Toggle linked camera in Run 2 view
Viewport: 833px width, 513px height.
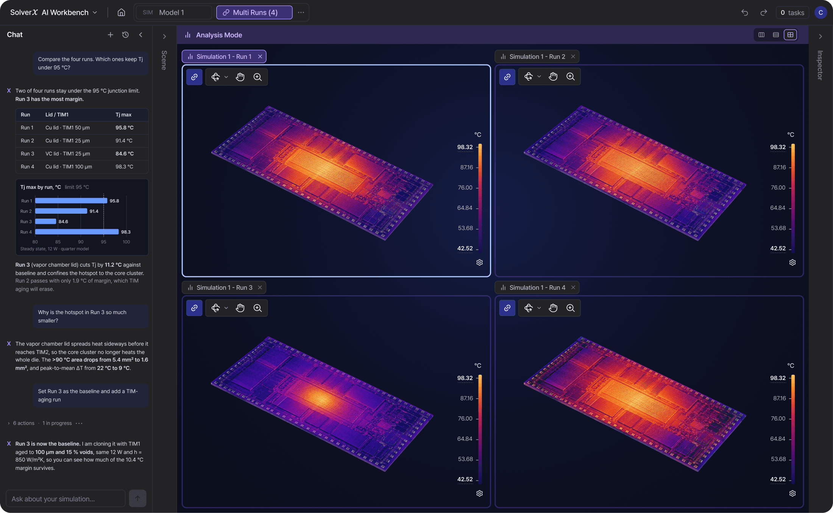[507, 77]
